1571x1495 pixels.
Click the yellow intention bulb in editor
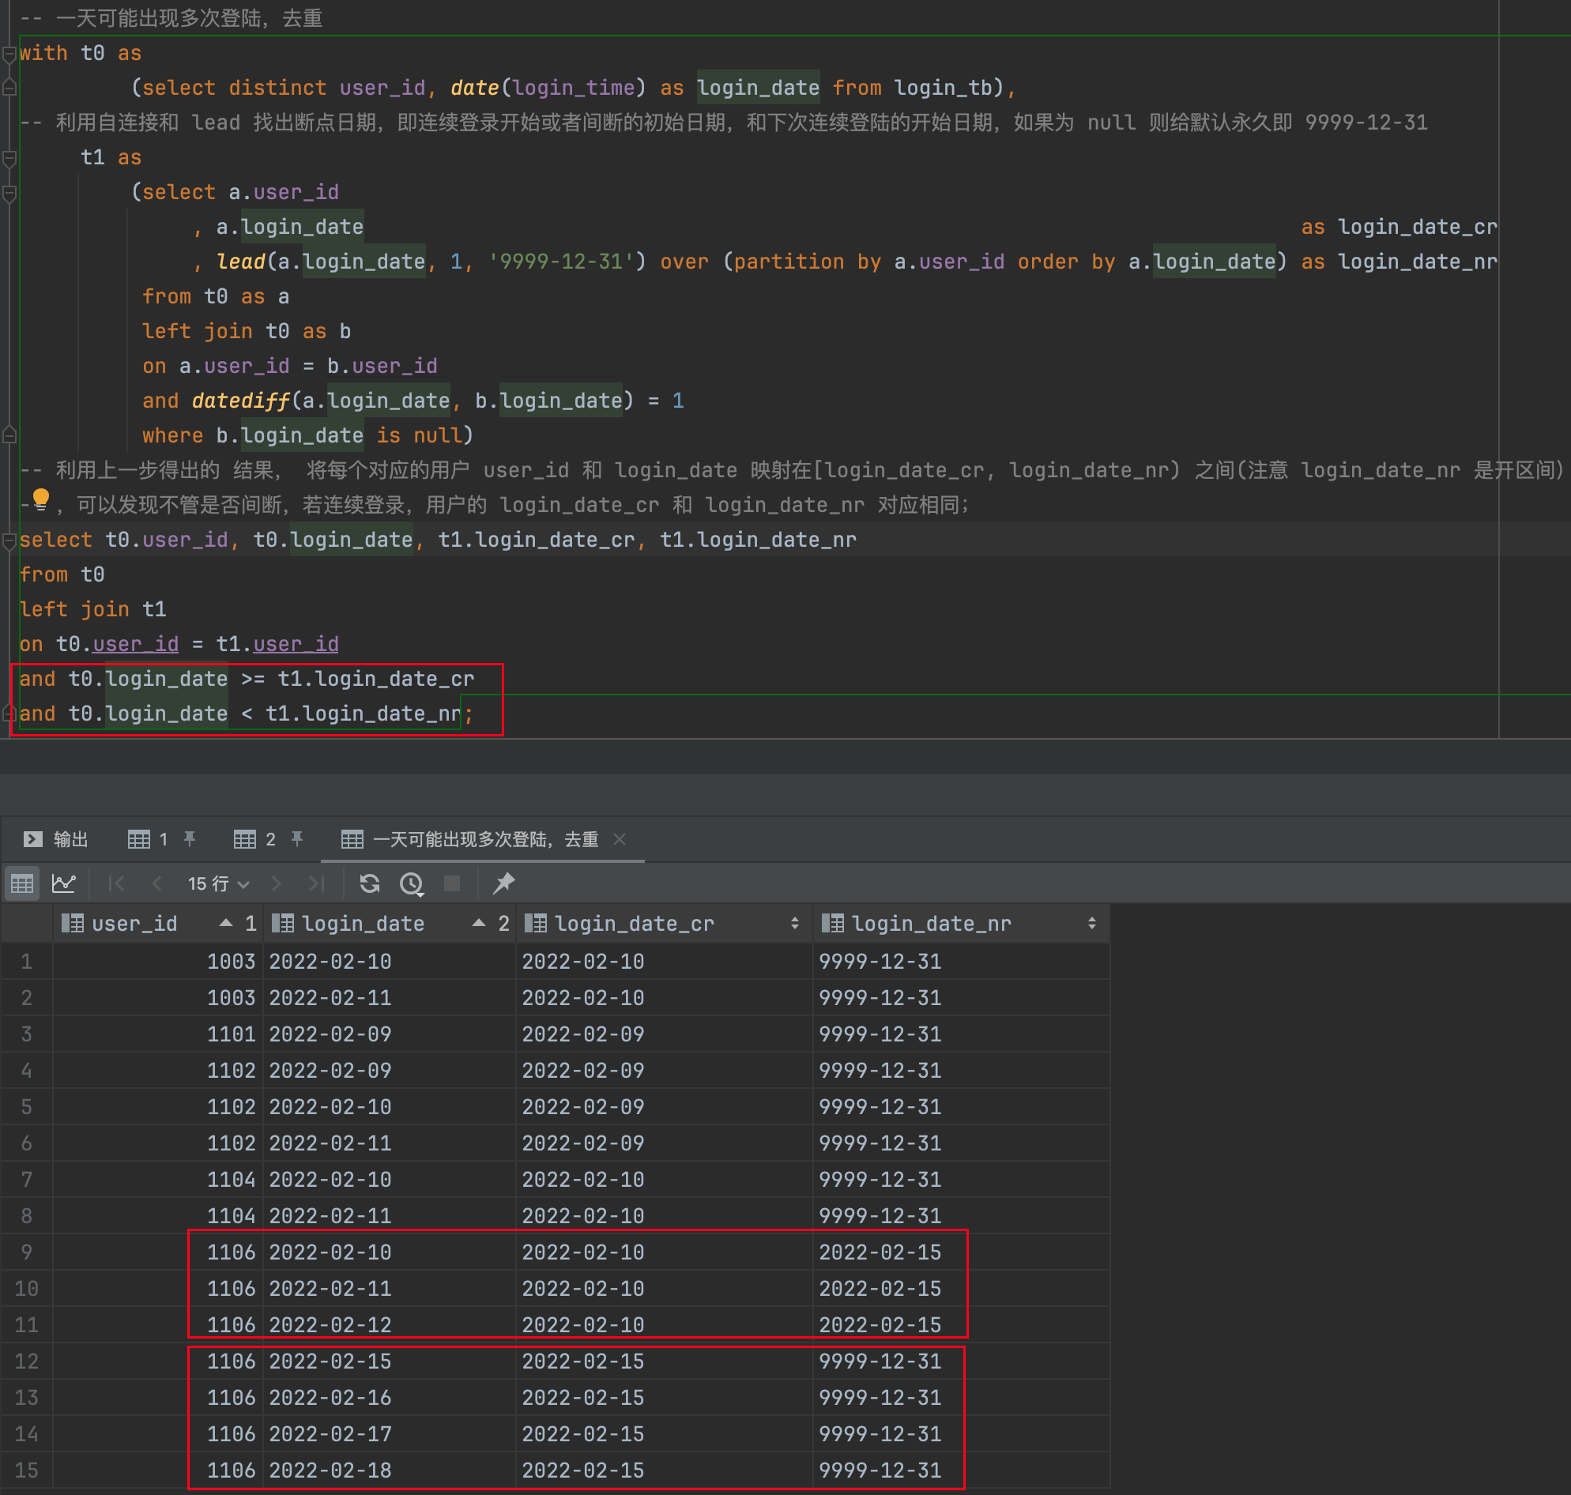click(40, 500)
